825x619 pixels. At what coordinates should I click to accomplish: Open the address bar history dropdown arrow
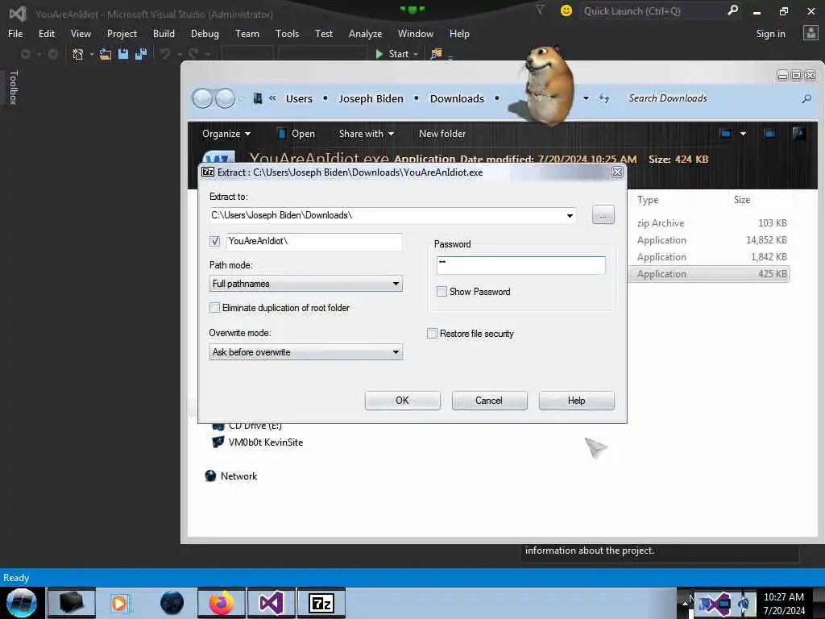pos(586,98)
